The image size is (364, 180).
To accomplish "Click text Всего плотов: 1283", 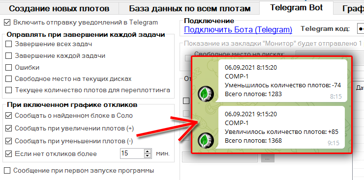I will tap(253, 94).
